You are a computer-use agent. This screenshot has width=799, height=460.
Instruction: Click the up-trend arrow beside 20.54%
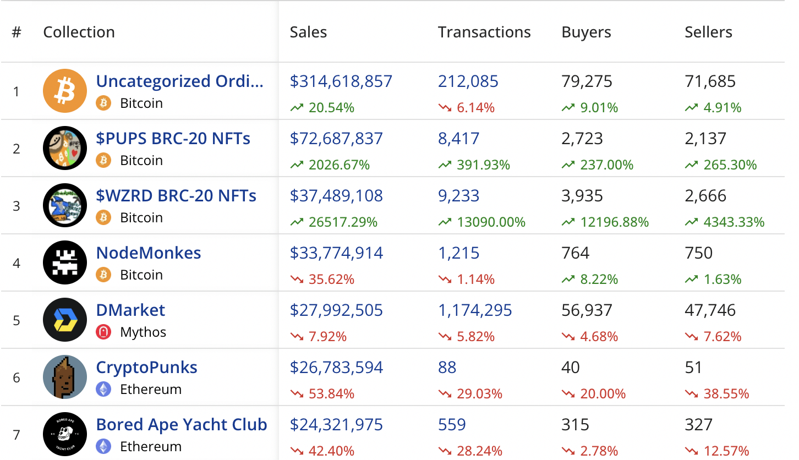coord(297,108)
